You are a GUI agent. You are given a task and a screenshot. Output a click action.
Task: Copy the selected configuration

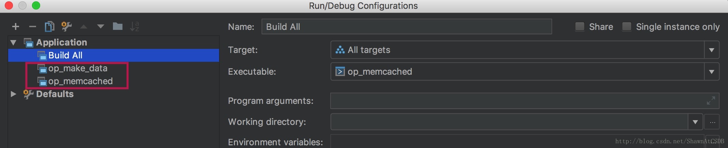tap(50, 26)
